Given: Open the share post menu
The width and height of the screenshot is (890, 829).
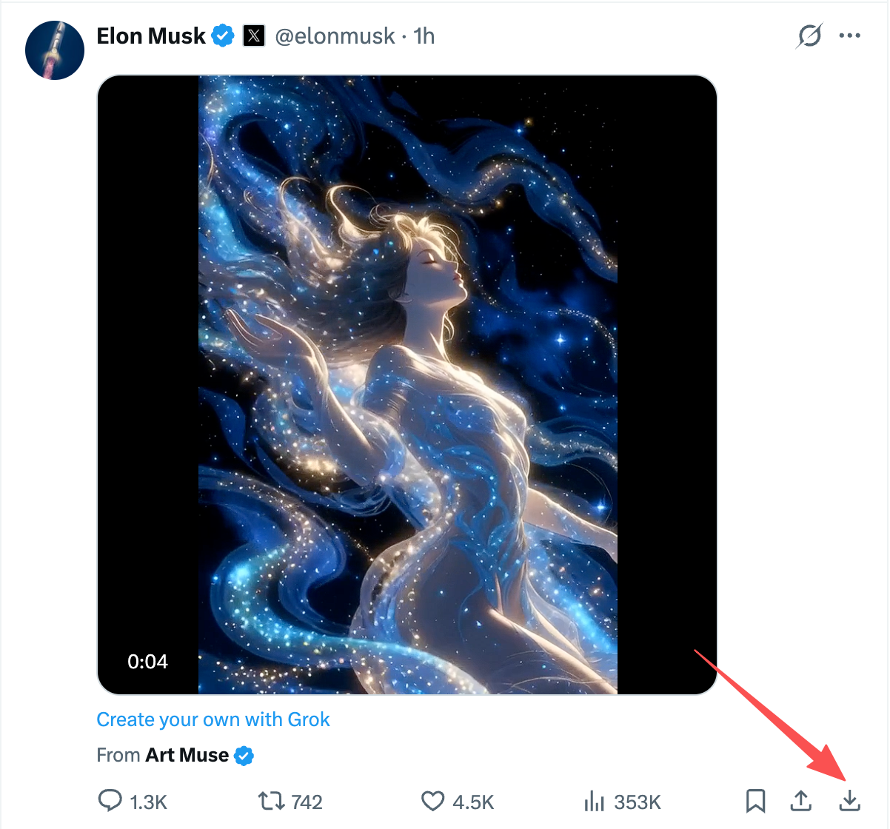Looking at the screenshot, I should click(x=801, y=801).
